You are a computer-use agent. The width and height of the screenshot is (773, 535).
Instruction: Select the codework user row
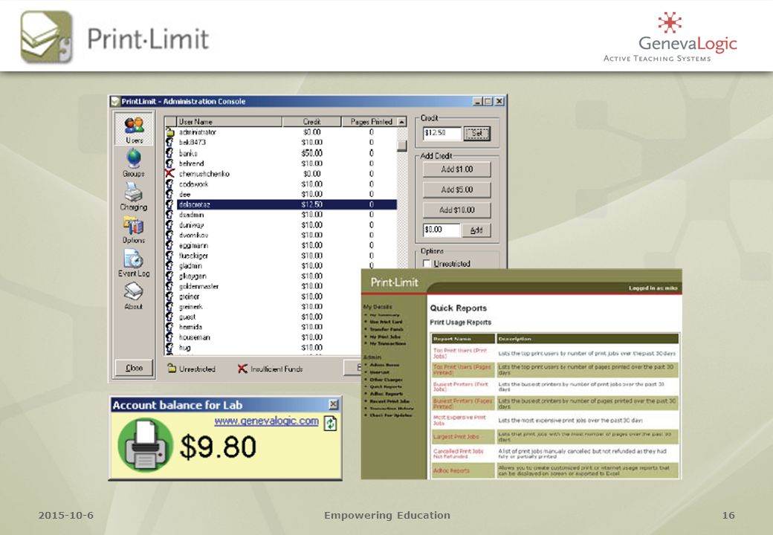click(x=281, y=184)
